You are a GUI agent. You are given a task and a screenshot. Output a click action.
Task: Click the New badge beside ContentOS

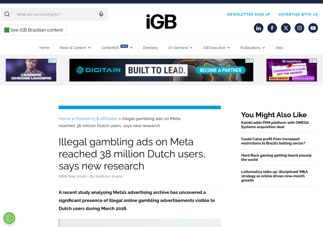point(124,46)
